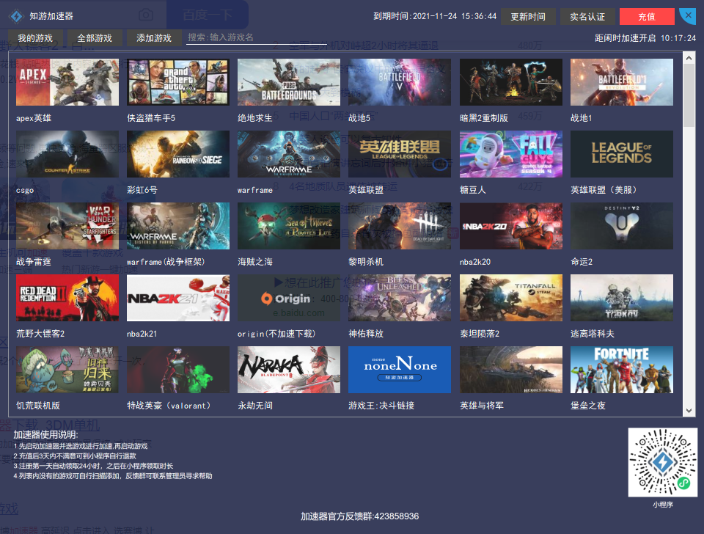Select the nba2k20 game thumbnail
704x534 pixels.
511,226
